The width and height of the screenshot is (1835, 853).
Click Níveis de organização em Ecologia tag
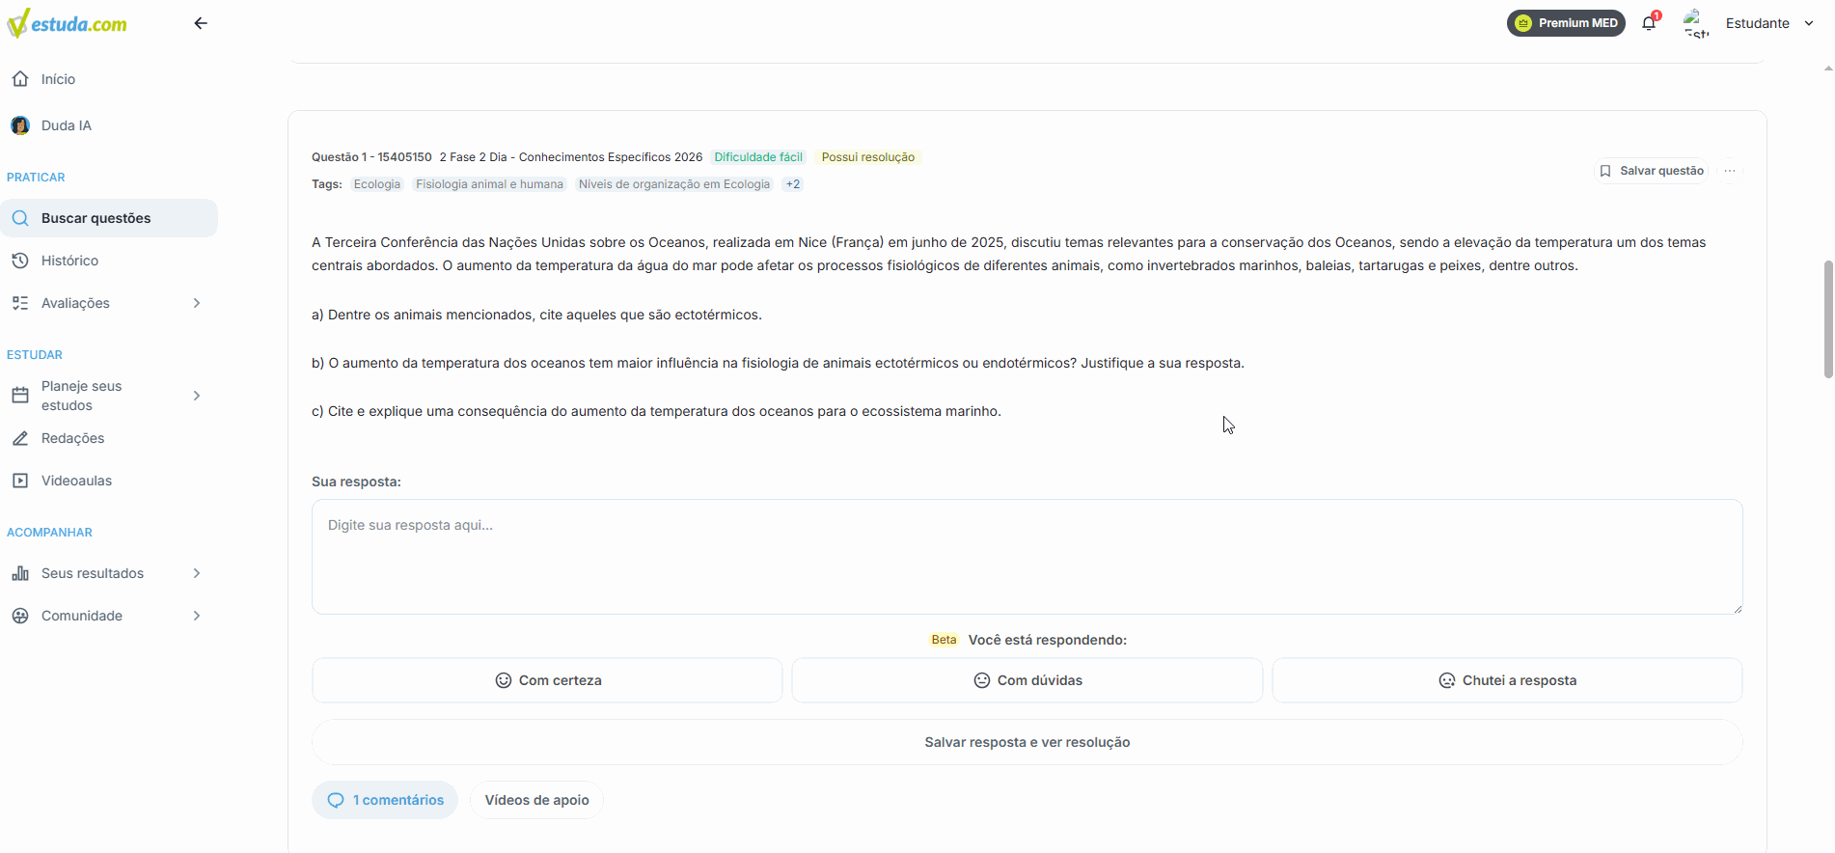(674, 184)
